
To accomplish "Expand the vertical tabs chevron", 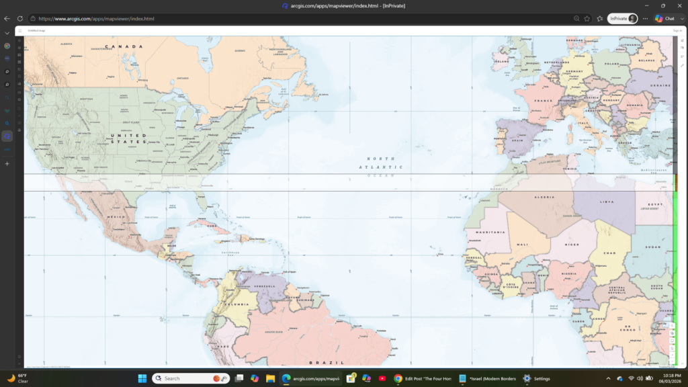I will pos(7,33).
